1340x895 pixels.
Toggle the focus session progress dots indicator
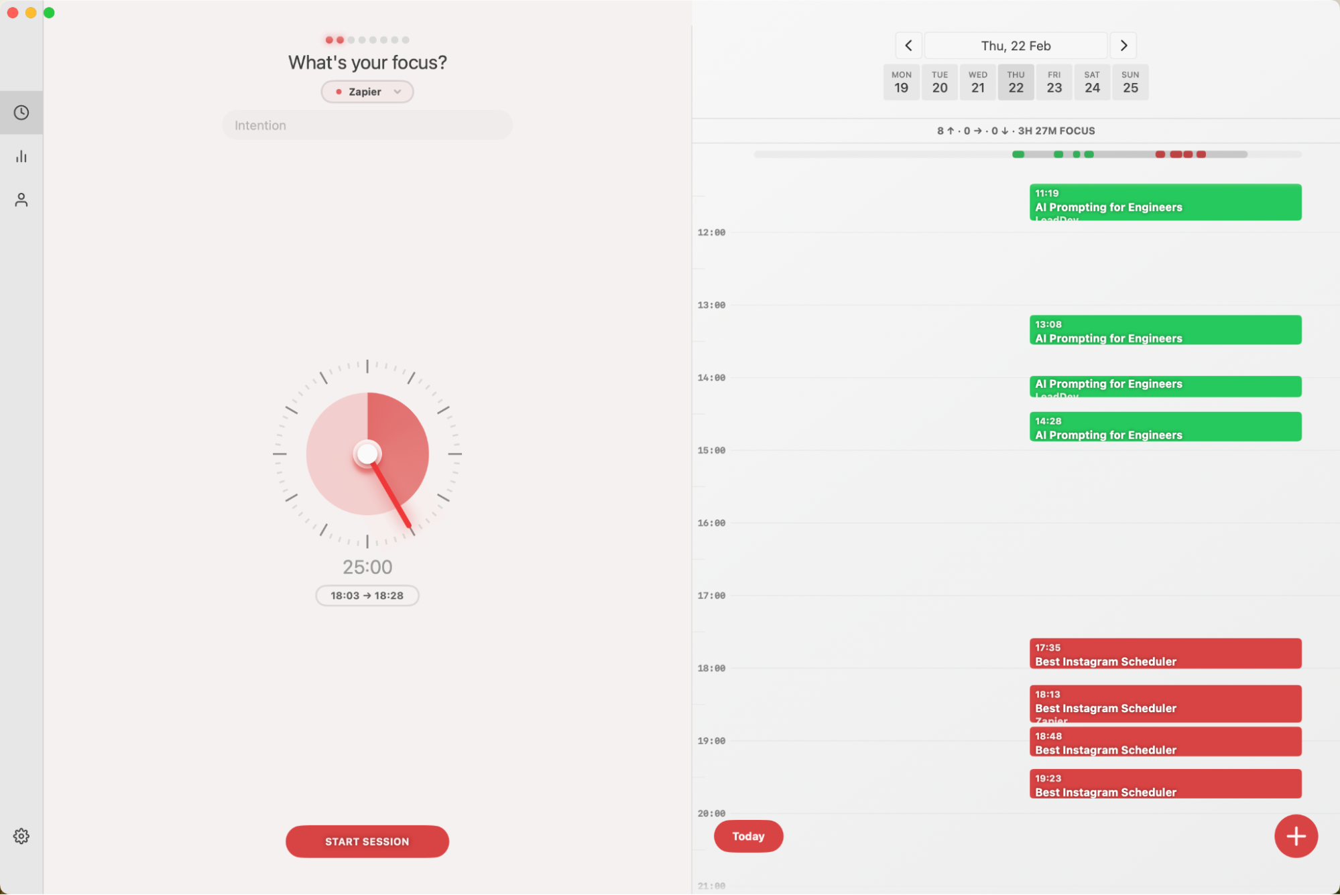[x=367, y=40]
